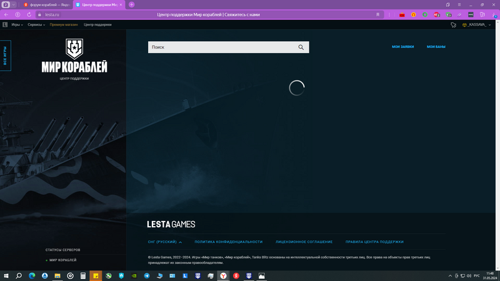The image size is (500, 281).
Task: Open File Explorer from taskbar
Action: (x=57, y=276)
